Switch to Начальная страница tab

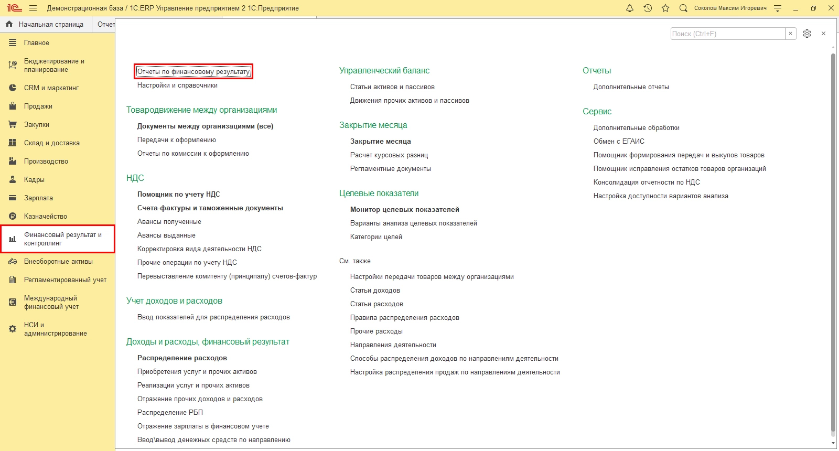pos(46,24)
